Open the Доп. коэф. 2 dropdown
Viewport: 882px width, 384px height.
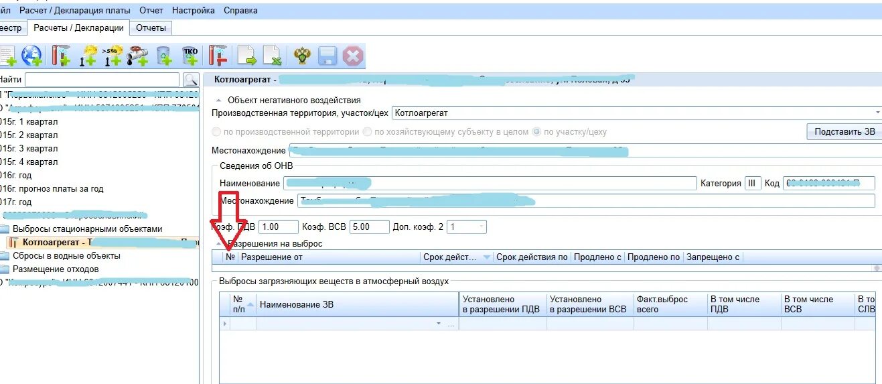click(x=480, y=227)
